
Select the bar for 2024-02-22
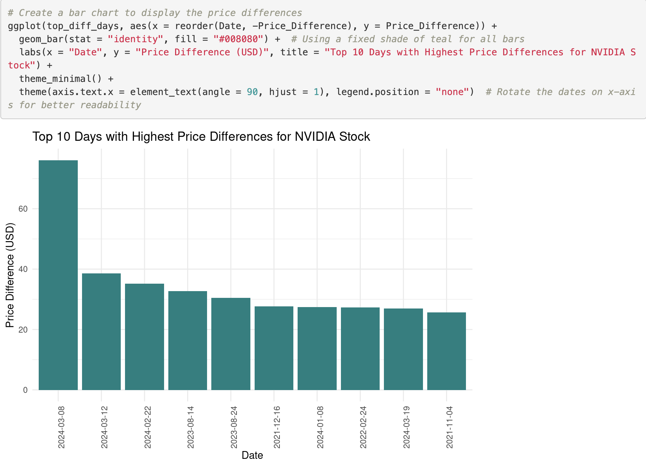click(x=144, y=337)
